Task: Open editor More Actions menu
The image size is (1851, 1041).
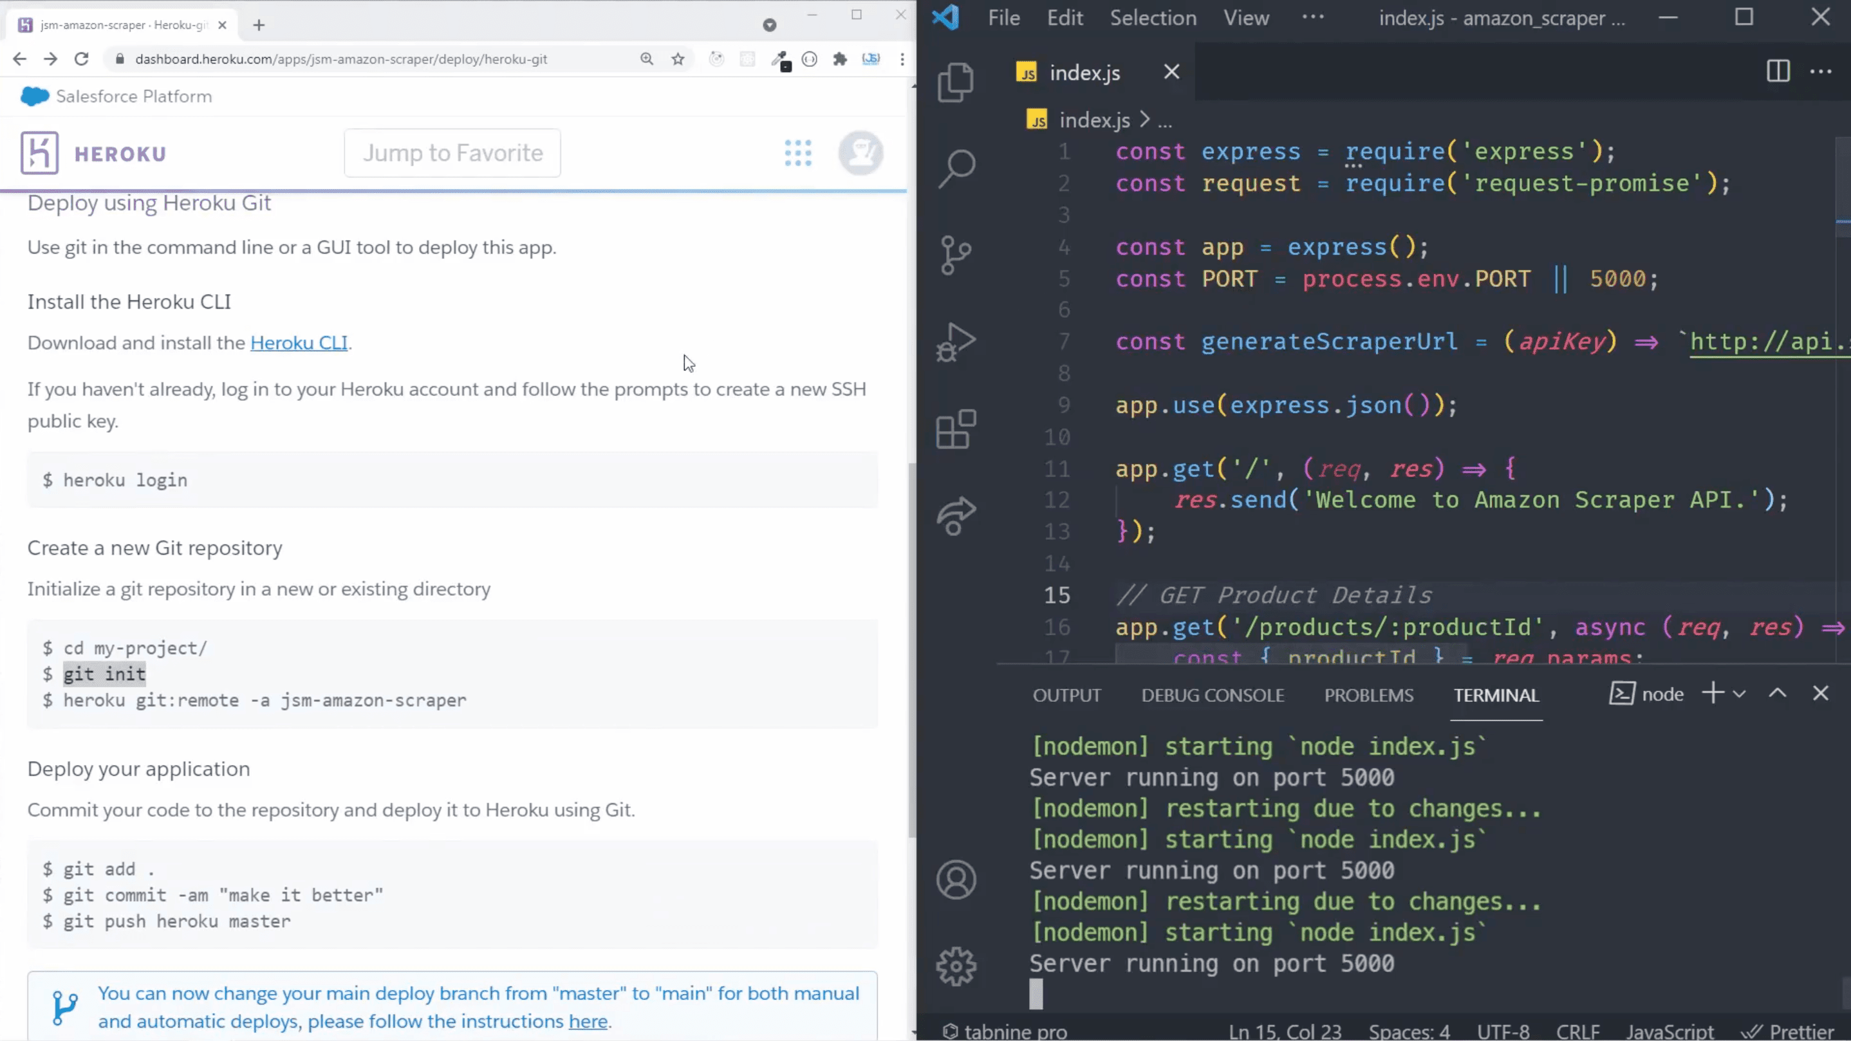Action: click(1821, 71)
